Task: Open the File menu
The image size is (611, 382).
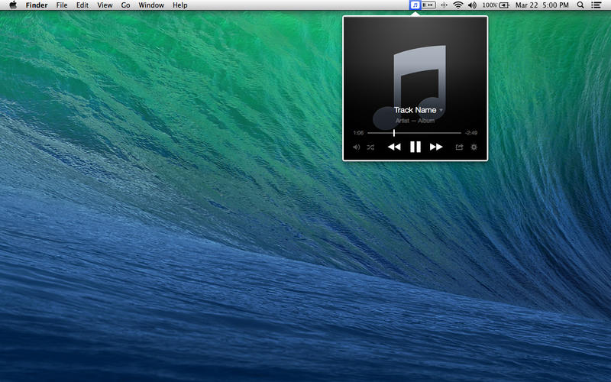Action: pos(62,5)
